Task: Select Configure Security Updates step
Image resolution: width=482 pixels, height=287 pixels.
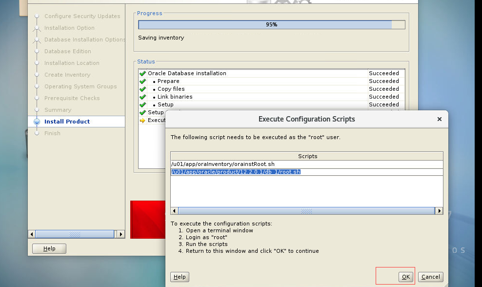Action: 82,16
